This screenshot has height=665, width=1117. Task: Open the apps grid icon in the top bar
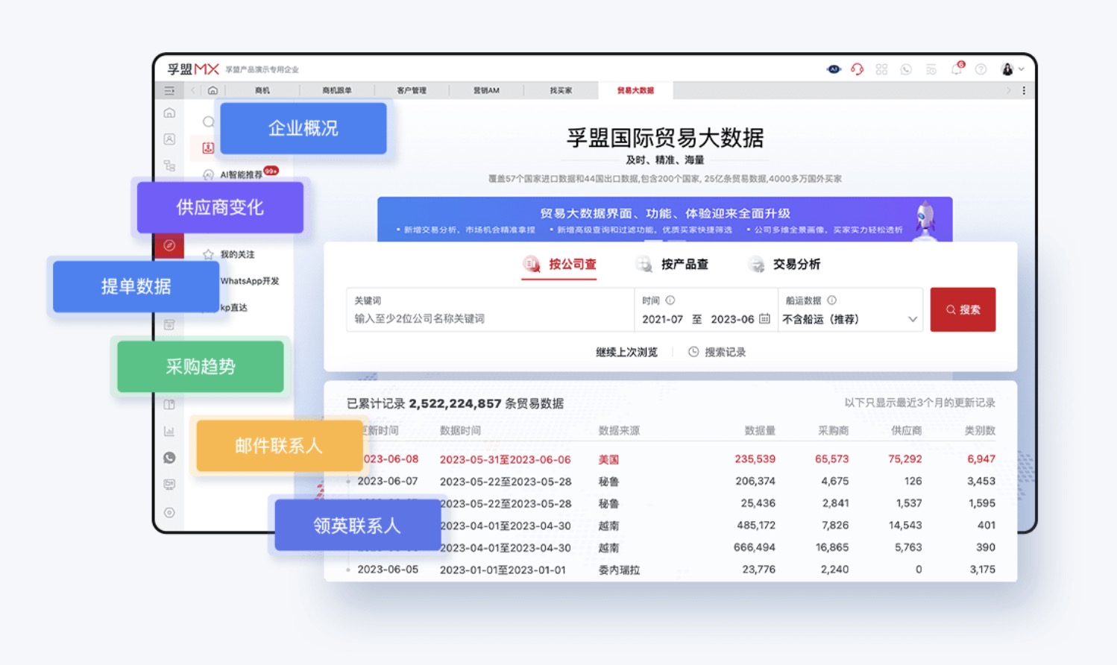882,69
